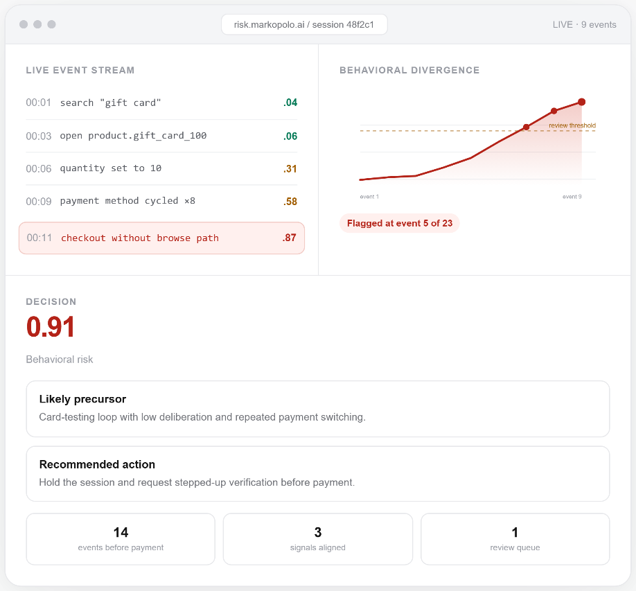Open the review queue tile

coord(515,539)
